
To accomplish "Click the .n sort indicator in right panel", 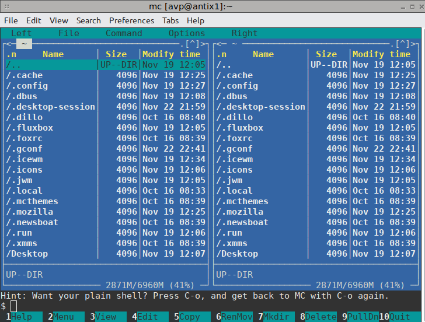I will 221,54.
